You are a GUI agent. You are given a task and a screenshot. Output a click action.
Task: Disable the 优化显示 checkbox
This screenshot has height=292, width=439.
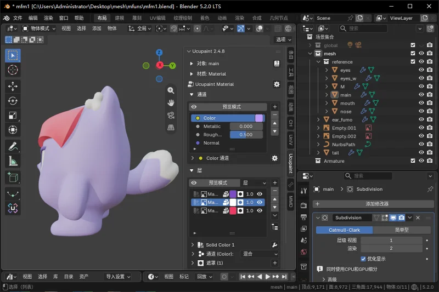pyautogui.click(x=363, y=259)
